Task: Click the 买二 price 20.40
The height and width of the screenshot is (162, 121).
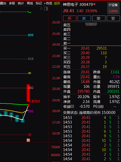Action: coord(85,53)
